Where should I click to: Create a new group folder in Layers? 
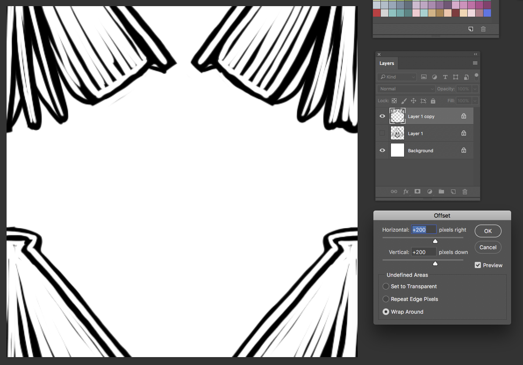coord(441,192)
